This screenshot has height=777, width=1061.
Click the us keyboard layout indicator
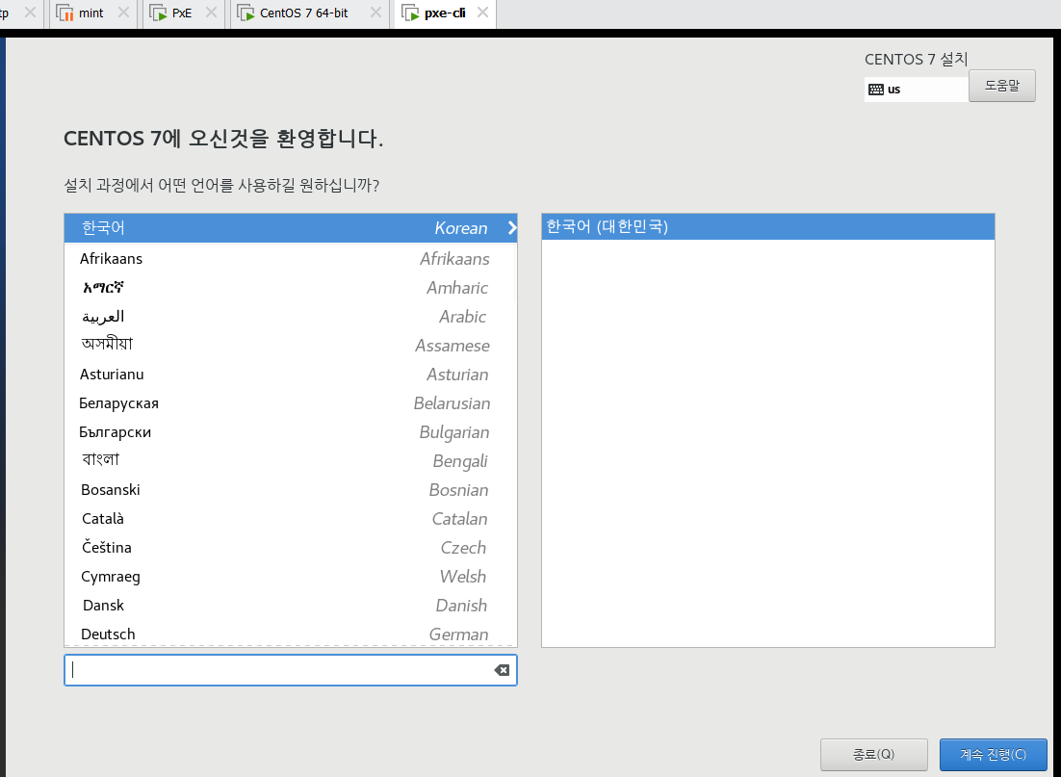[x=917, y=90]
